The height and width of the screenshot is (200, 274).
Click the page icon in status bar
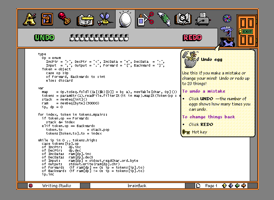coord(198,186)
